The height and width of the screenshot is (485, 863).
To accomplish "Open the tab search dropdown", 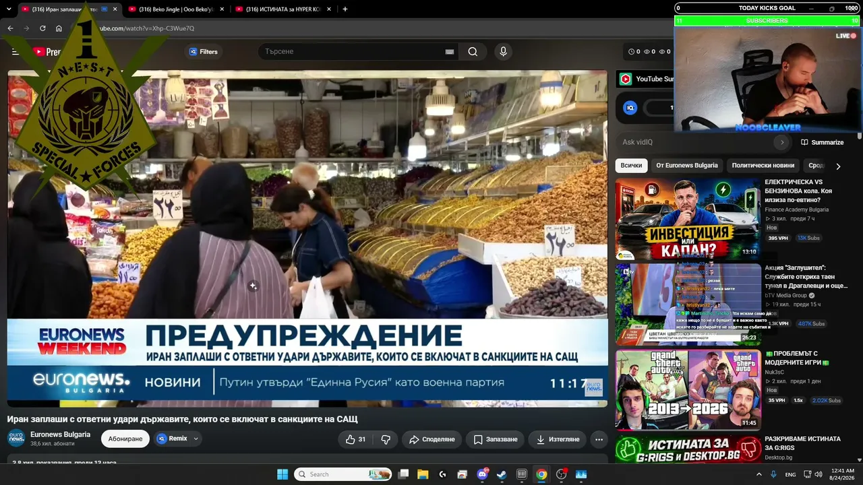I will tap(9, 9).
